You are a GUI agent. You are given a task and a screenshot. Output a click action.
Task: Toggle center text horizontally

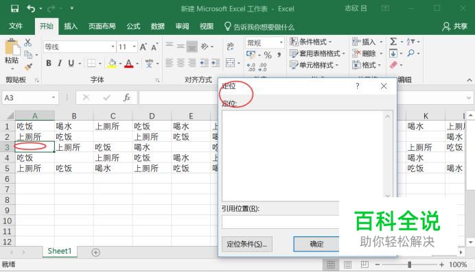pyautogui.click(x=181, y=63)
